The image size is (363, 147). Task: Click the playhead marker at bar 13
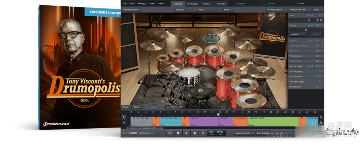point(218,114)
